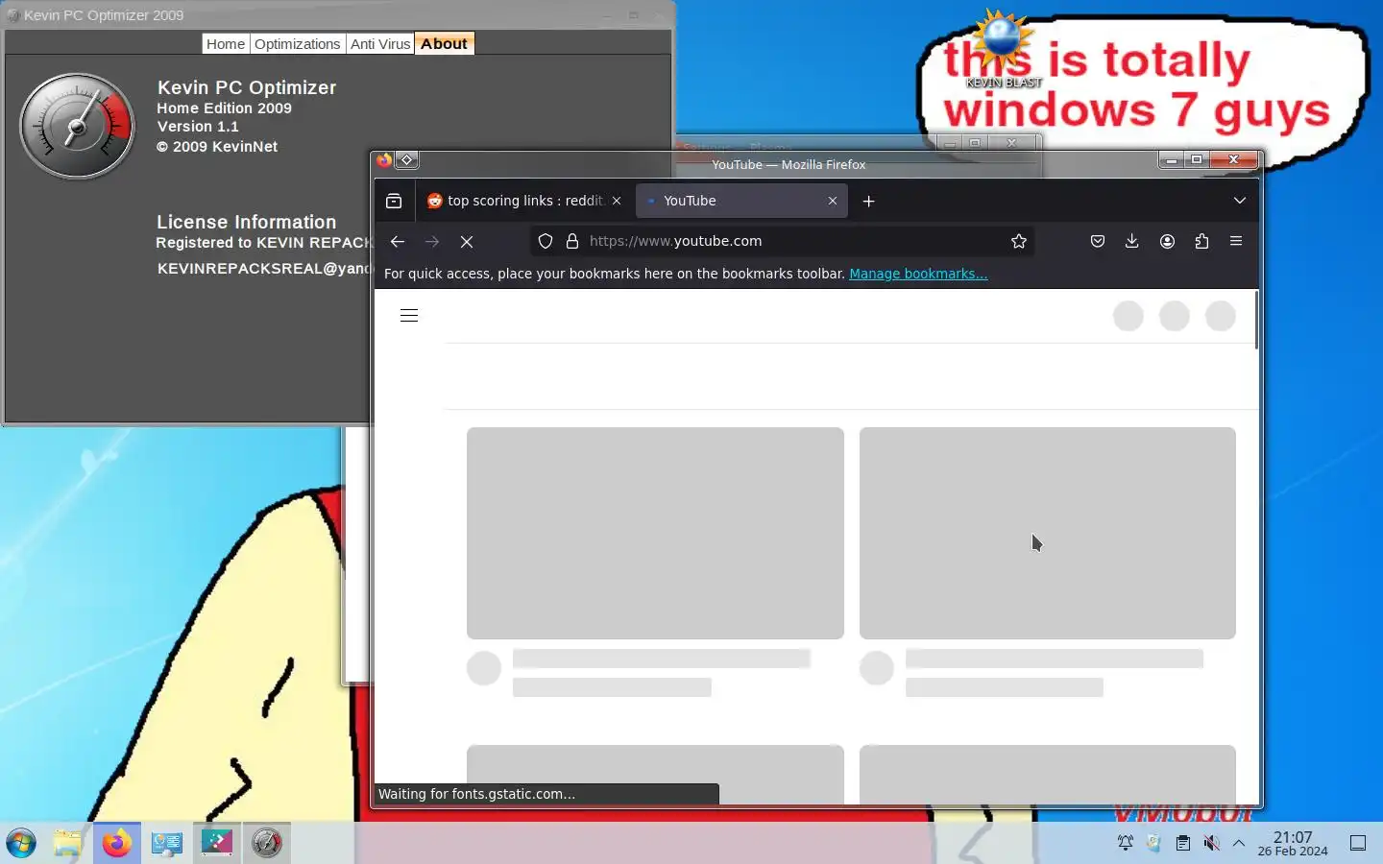The height and width of the screenshot is (864, 1383).
Task: Go forward one page in Firefox
Action: [x=432, y=242]
